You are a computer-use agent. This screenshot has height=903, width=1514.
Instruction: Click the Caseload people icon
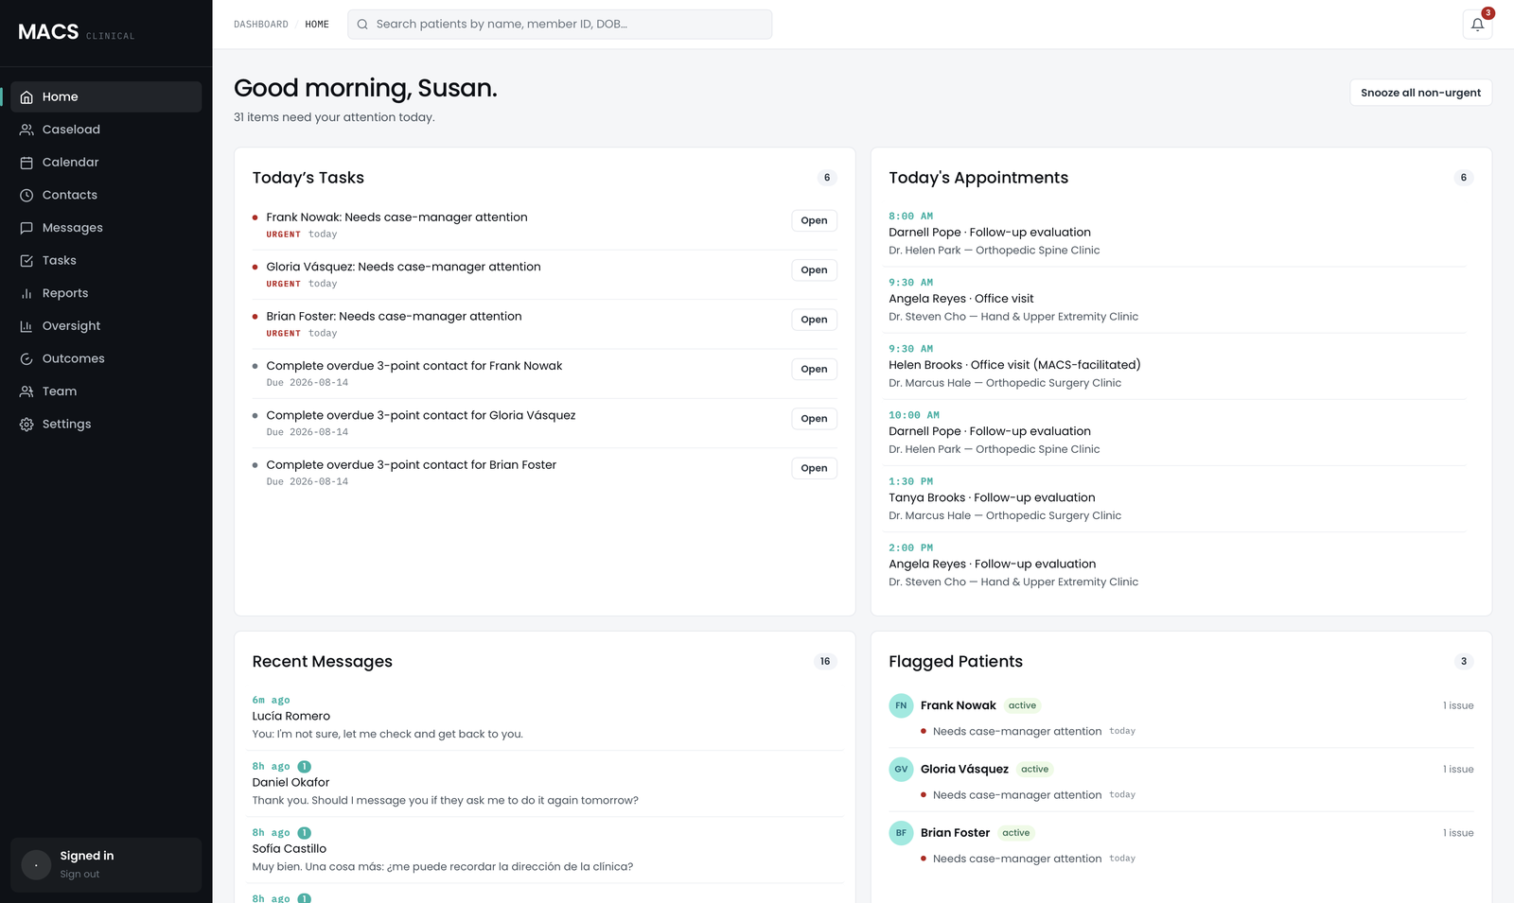[26, 130]
